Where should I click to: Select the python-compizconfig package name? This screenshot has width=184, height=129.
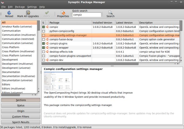62,31
